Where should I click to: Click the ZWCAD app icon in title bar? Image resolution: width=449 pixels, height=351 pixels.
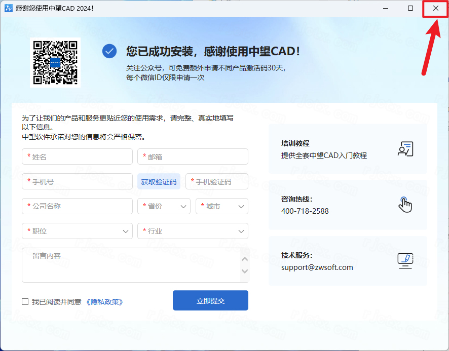point(8,9)
